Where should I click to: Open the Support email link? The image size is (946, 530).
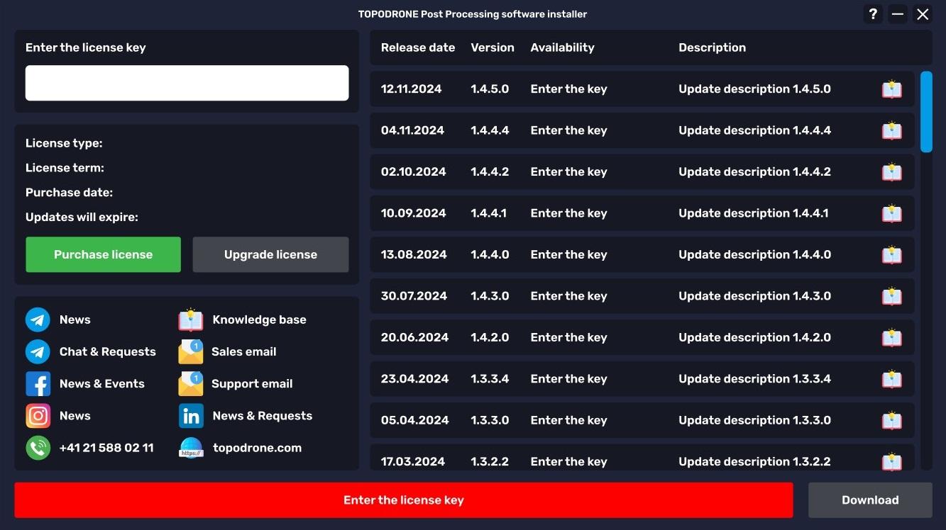click(x=252, y=383)
